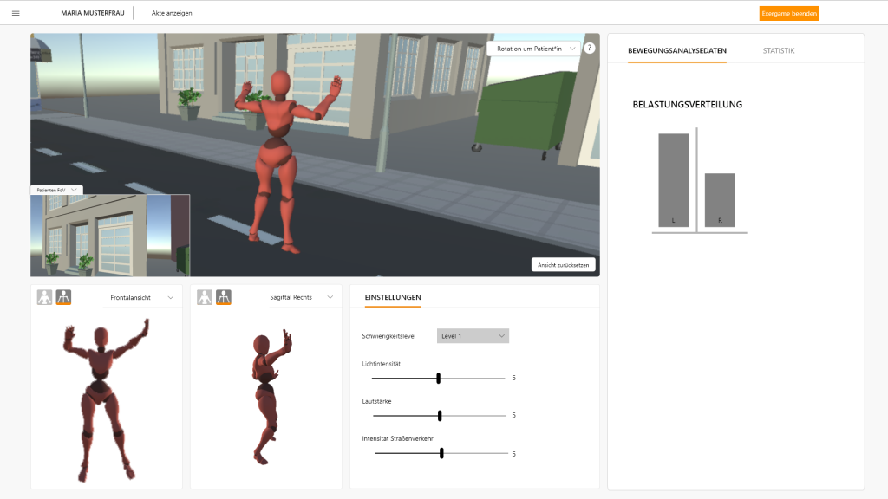Image resolution: width=888 pixels, height=499 pixels.
Task: Click Akte anzeigen link
Action: 172,13
